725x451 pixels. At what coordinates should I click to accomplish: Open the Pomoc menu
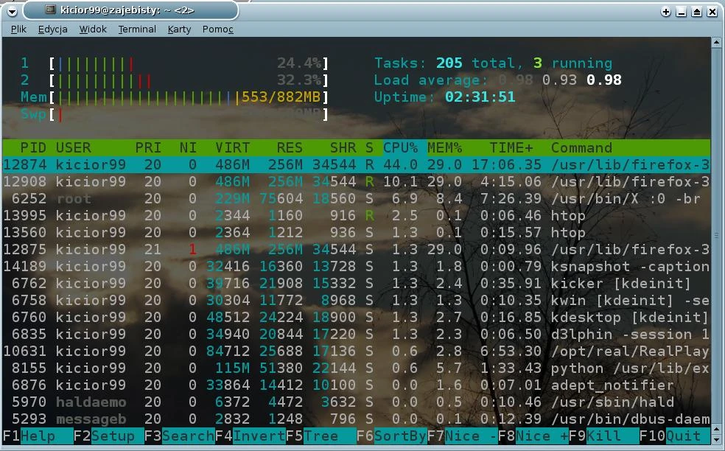click(218, 29)
